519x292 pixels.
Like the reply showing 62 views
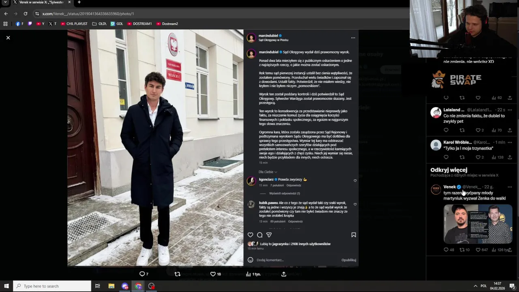(478, 98)
